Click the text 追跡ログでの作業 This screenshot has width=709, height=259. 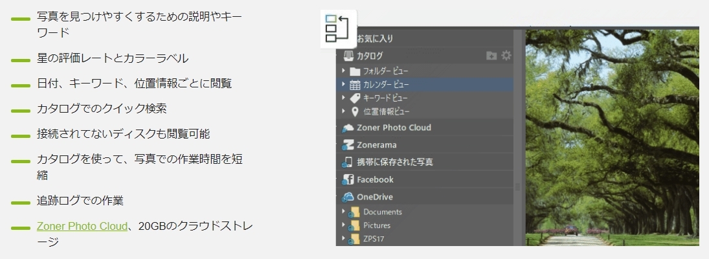click(80, 201)
